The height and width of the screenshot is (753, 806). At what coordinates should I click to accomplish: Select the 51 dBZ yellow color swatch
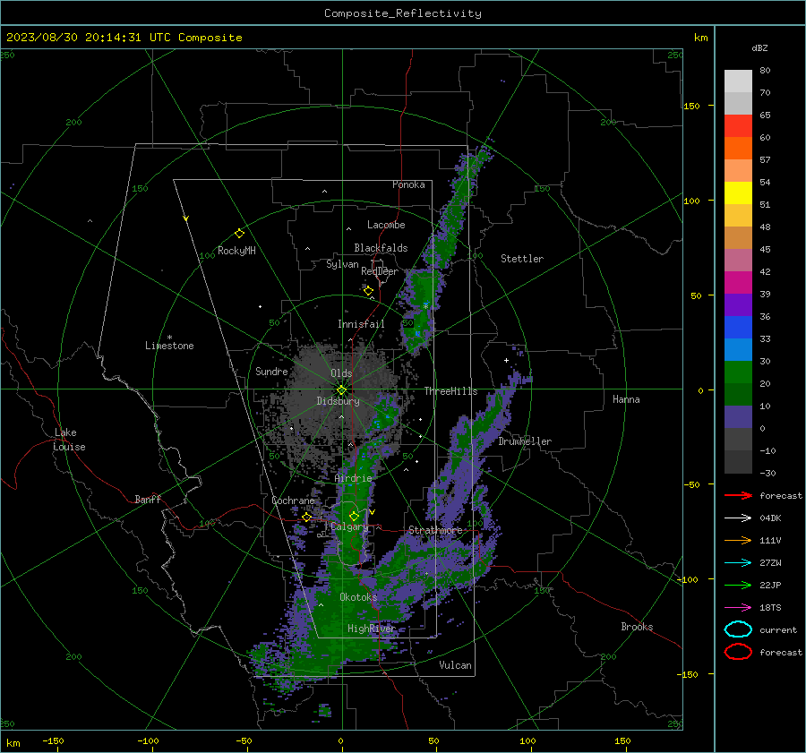(738, 193)
